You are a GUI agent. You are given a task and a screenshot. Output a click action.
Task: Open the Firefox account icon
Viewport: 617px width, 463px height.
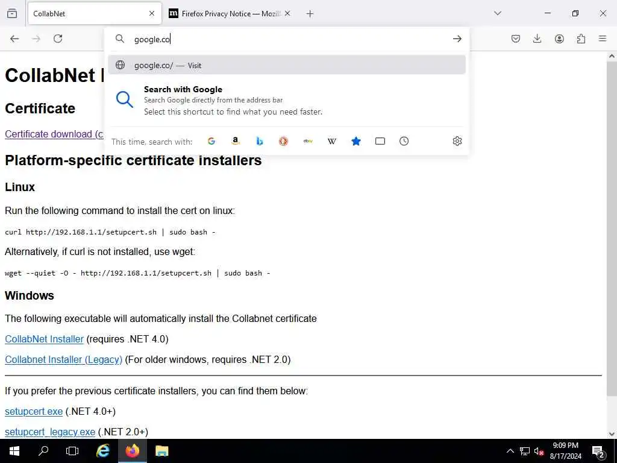coord(559,39)
